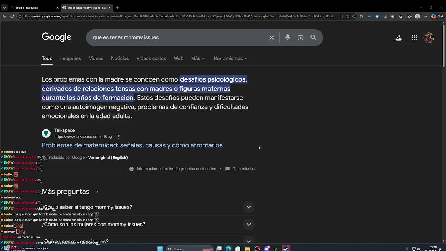Image resolution: width=446 pixels, height=251 pixels.
Task: Open the browser favorites list icon
Action: [x=409, y=16]
